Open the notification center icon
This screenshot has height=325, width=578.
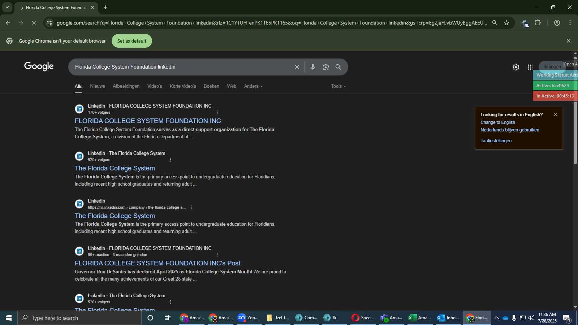(x=567, y=318)
